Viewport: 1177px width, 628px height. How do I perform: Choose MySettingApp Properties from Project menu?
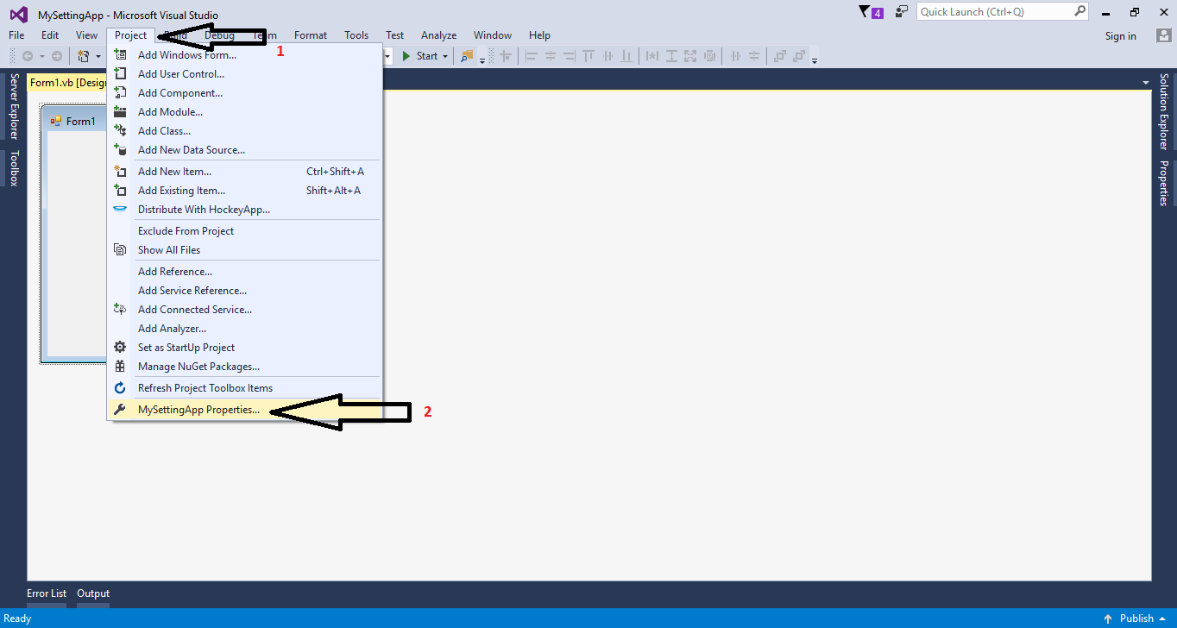(243, 410)
